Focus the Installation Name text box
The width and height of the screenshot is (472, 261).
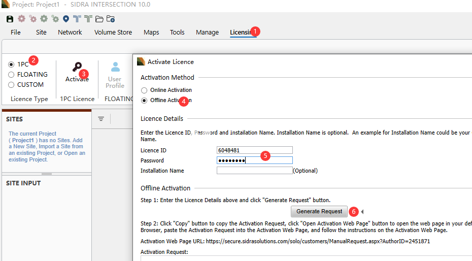click(x=254, y=171)
